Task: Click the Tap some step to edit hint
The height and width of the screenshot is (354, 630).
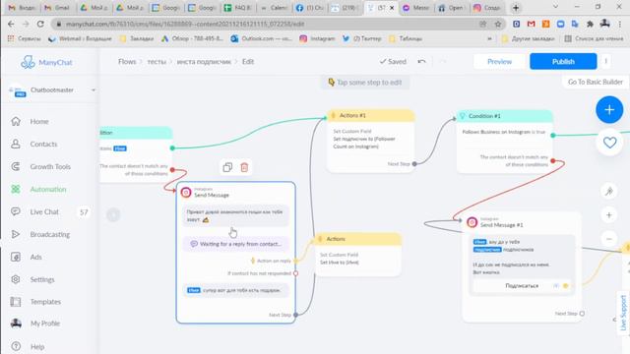Action: click(365, 83)
